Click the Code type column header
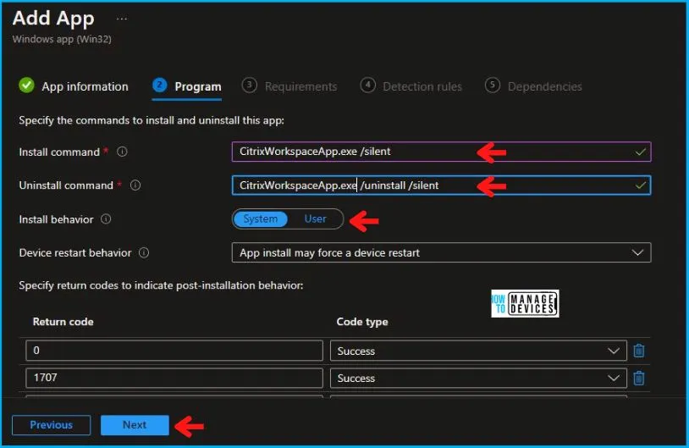Image resolution: width=689 pixels, height=448 pixels. [362, 322]
